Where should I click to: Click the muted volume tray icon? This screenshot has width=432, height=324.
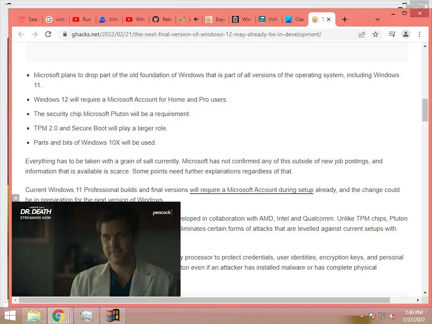[392, 316]
